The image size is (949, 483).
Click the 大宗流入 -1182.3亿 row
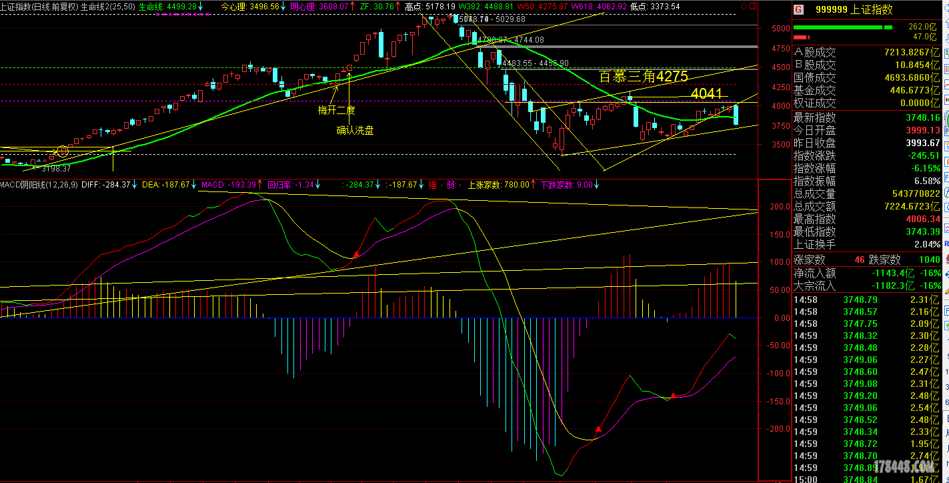click(867, 286)
